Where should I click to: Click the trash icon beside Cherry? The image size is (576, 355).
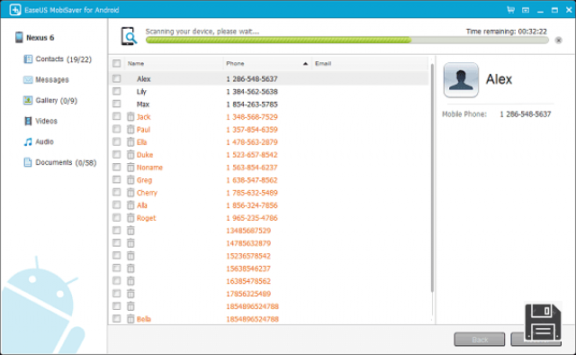click(130, 193)
